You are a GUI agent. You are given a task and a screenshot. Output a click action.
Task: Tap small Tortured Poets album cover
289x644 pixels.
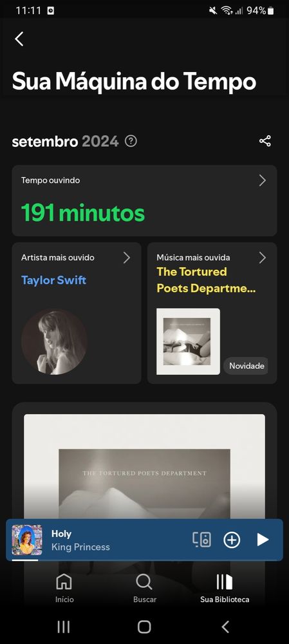coord(188,342)
